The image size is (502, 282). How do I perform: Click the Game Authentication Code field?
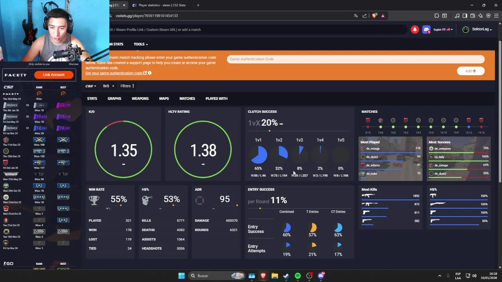point(356,59)
